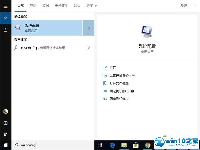Open the Settings gear icon
Image resolution: width=200 pixels, height=150 pixels.
(5, 123)
